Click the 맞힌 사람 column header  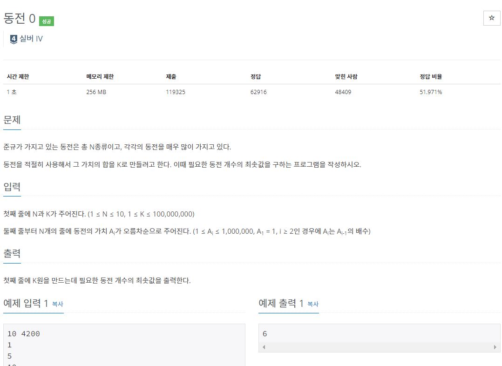coord(346,76)
